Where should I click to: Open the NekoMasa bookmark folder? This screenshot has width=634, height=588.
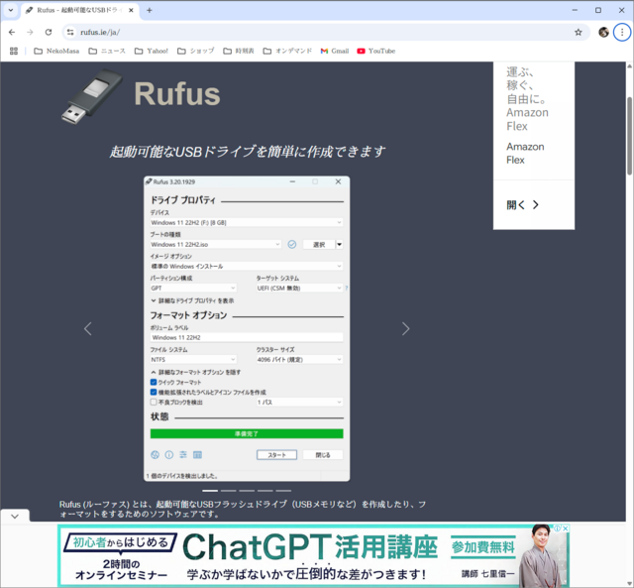[x=56, y=51]
